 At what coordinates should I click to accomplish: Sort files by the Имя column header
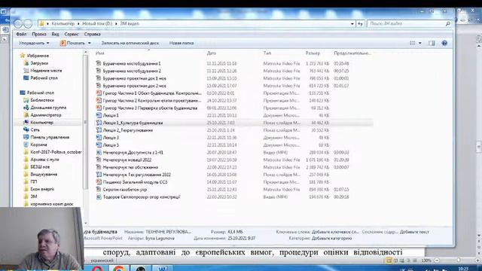tap(100, 53)
